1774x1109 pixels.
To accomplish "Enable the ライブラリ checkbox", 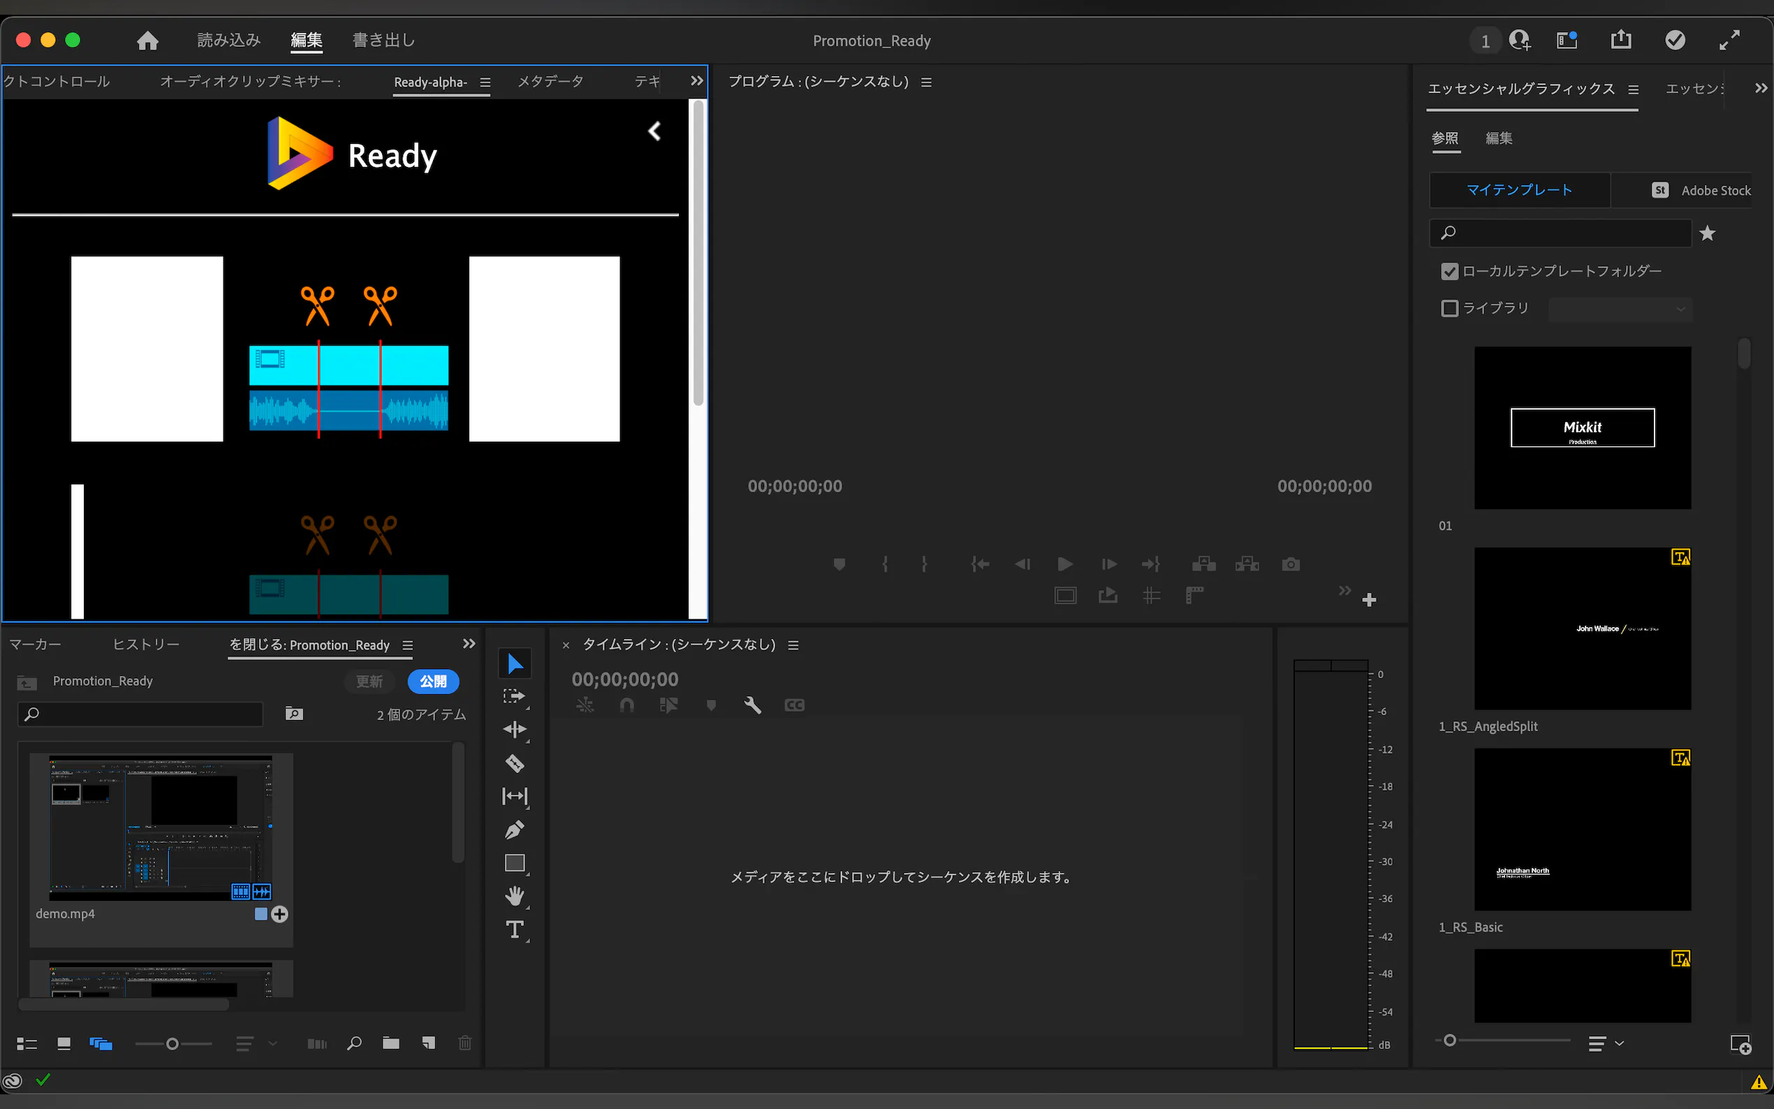I will pyautogui.click(x=1449, y=308).
